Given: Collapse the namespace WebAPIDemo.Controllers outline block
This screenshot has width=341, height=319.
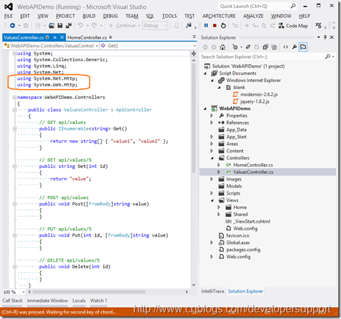Looking at the screenshot, I should 15,97.
